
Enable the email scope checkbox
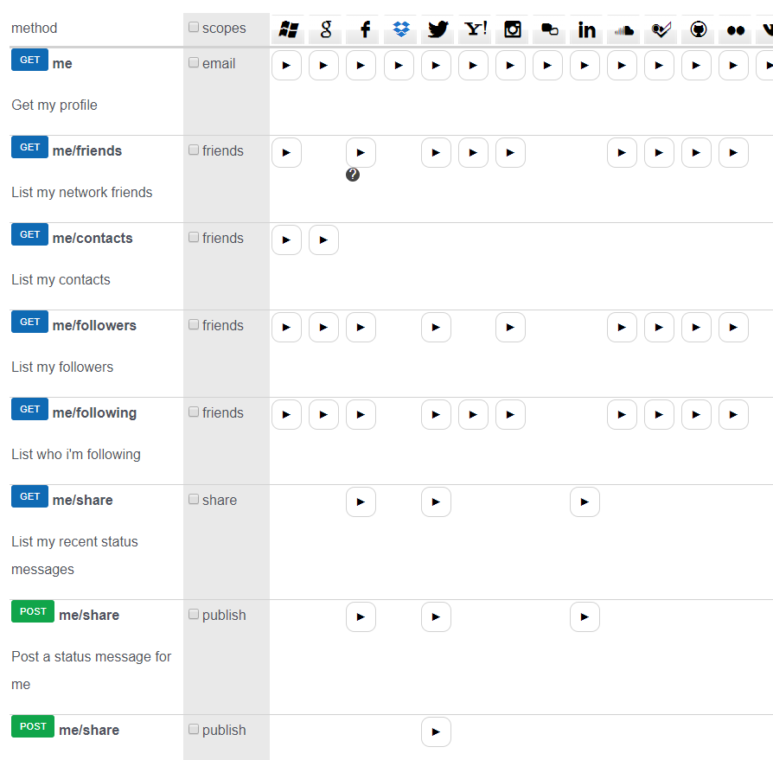pyautogui.click(x=194, y=63)
